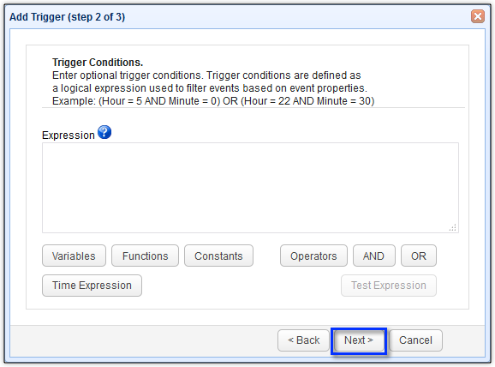This screenshot has width=495, height=367.
Task: Click the example expression text line
Action: point(213,101)
